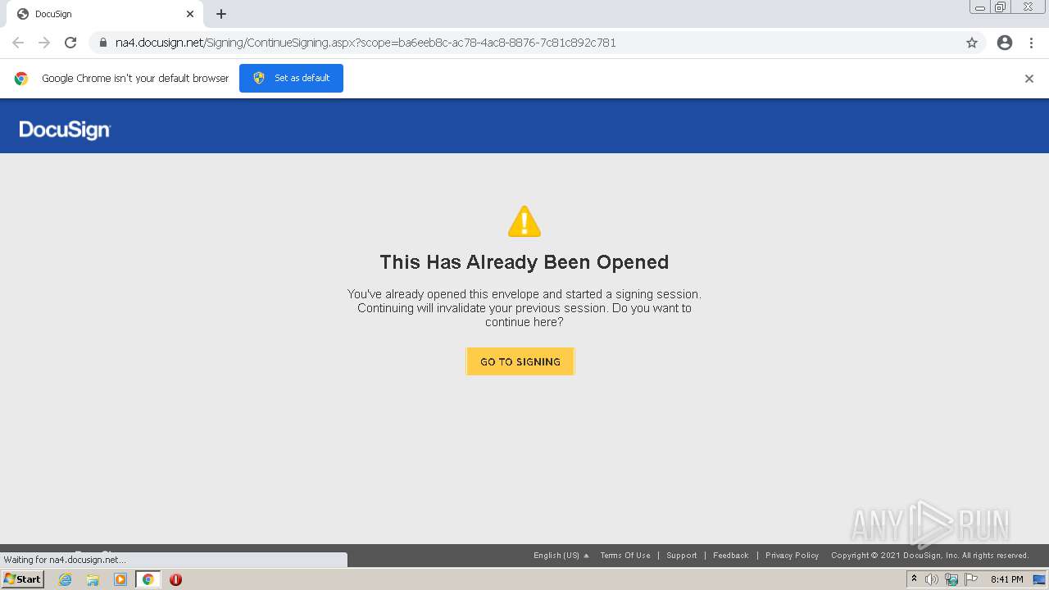The width and height of the screenshot is (1049, 590).
Task: Click the red Opera taskbar icon
Action: pyautogui.click(x=175, y=579)
